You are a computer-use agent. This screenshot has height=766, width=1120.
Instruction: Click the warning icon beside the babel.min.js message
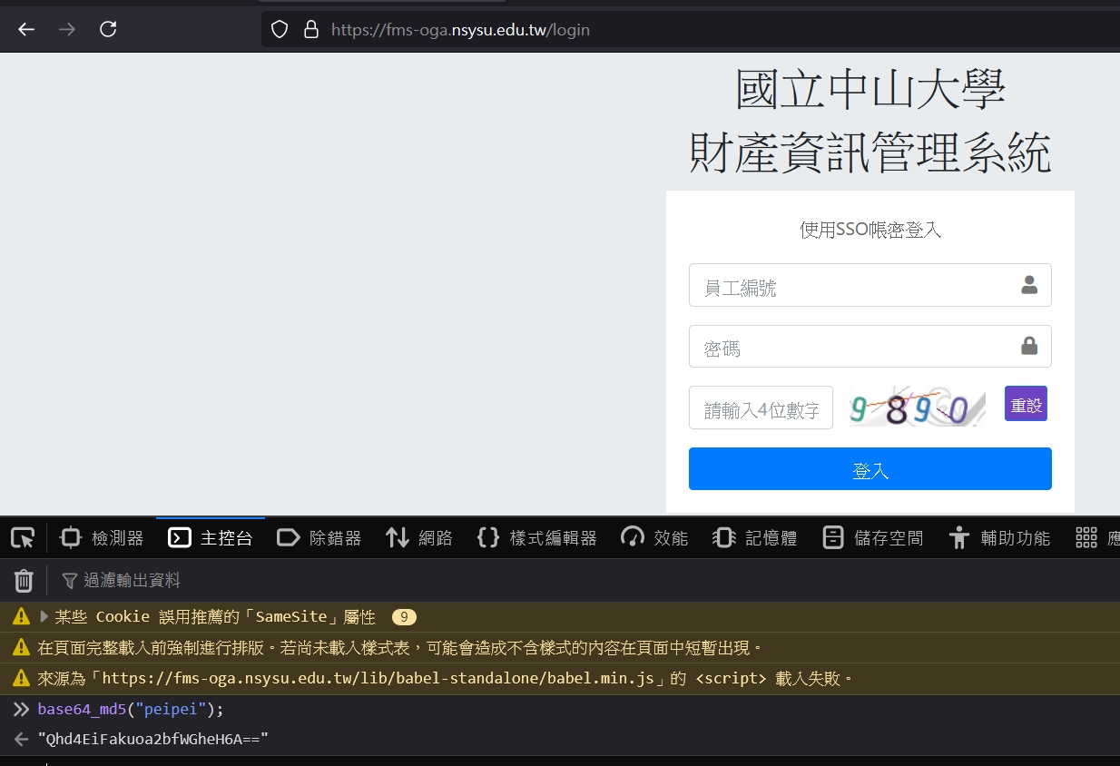(21, 678)
